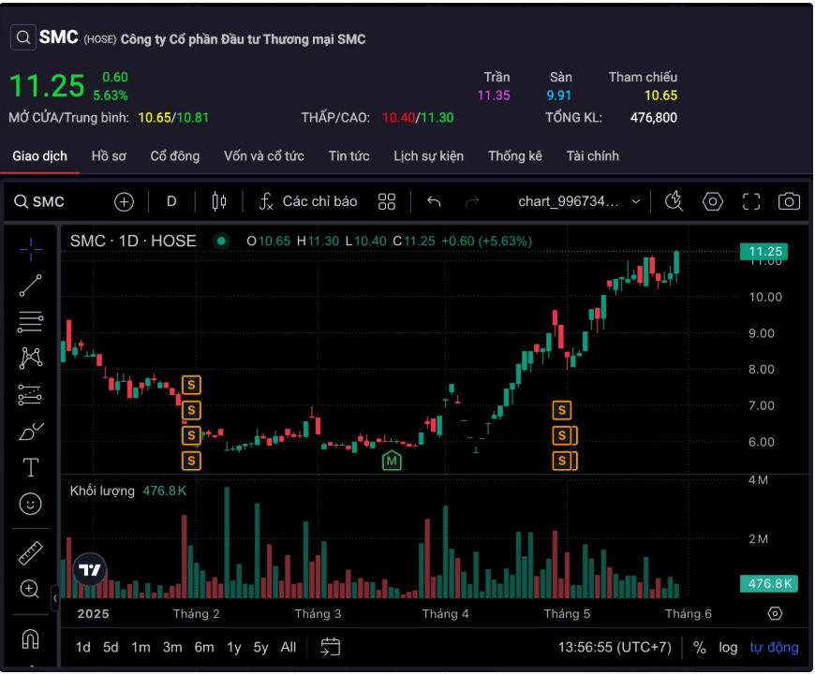Open Lịch sự kiện tab
This screenshot has width=815, height=674.
click(429, 156)
